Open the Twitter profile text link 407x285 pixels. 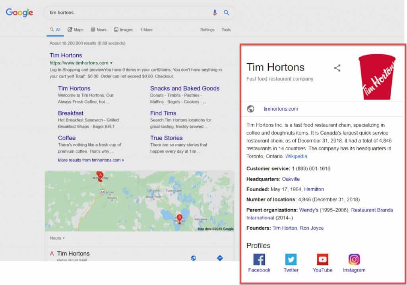pos(291,270)
